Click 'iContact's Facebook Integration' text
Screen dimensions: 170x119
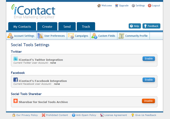pos(43,81)
